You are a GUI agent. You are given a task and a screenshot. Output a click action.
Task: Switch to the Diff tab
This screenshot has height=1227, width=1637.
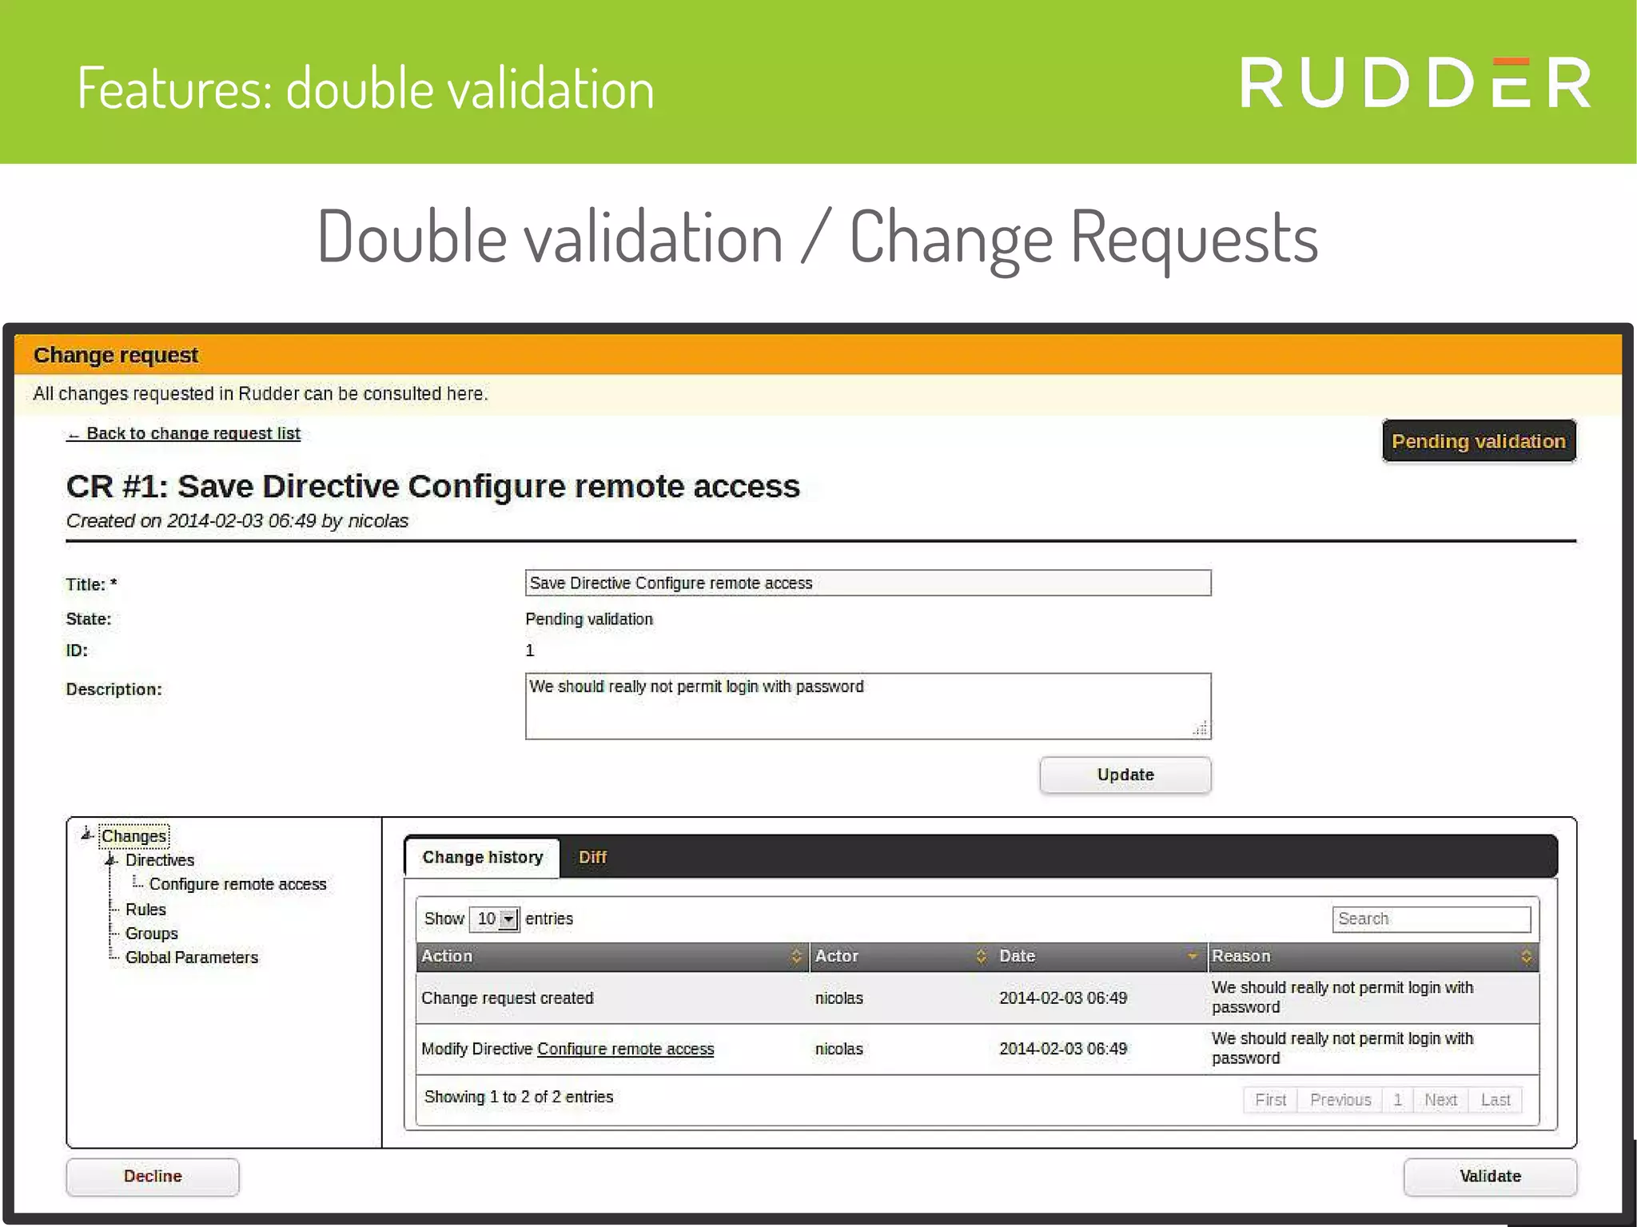(592, 857)
